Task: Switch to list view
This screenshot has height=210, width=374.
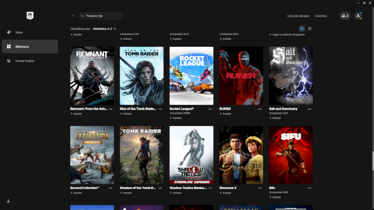Action: [x=309, y=28]
